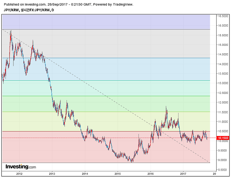
Task: Select the dashed diagonal trend line
Action: pos(106,96)
